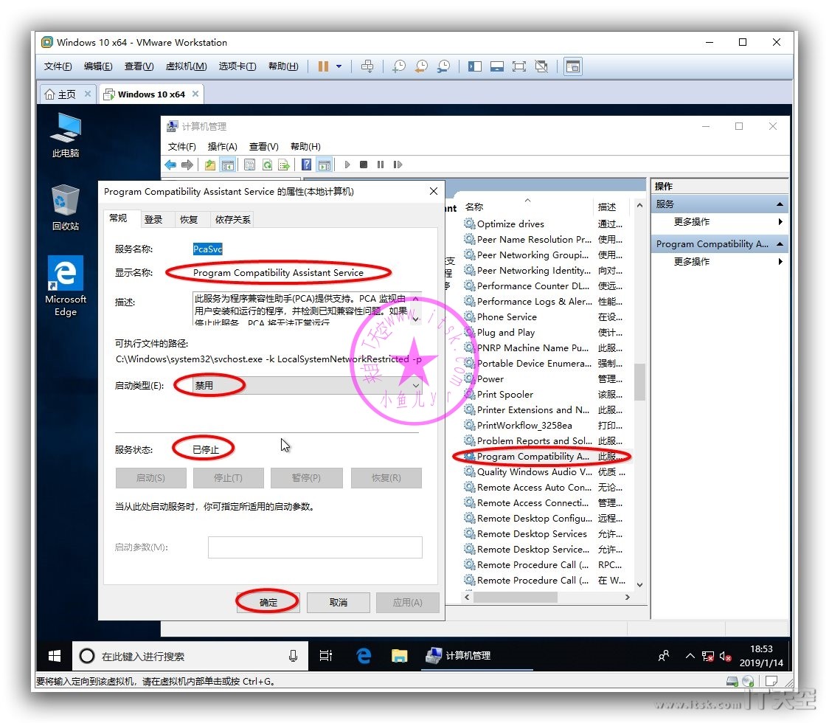
Task: Toggle the VMware thumbnail bar
Action: [x=497, y=66]
